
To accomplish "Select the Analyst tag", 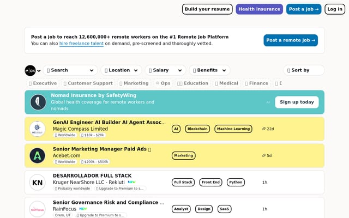I will [181, 209].
